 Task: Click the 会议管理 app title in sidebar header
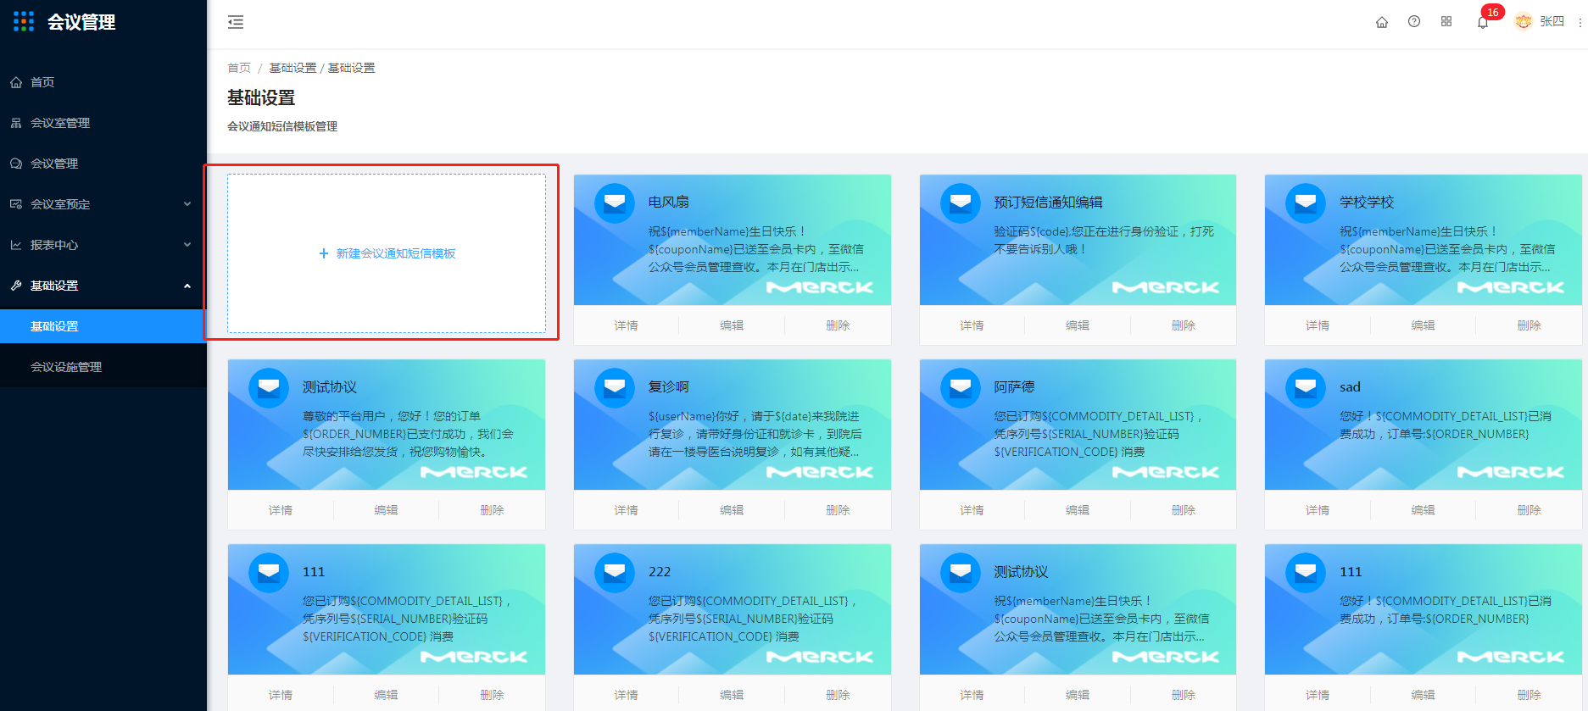tap(81, 22)
